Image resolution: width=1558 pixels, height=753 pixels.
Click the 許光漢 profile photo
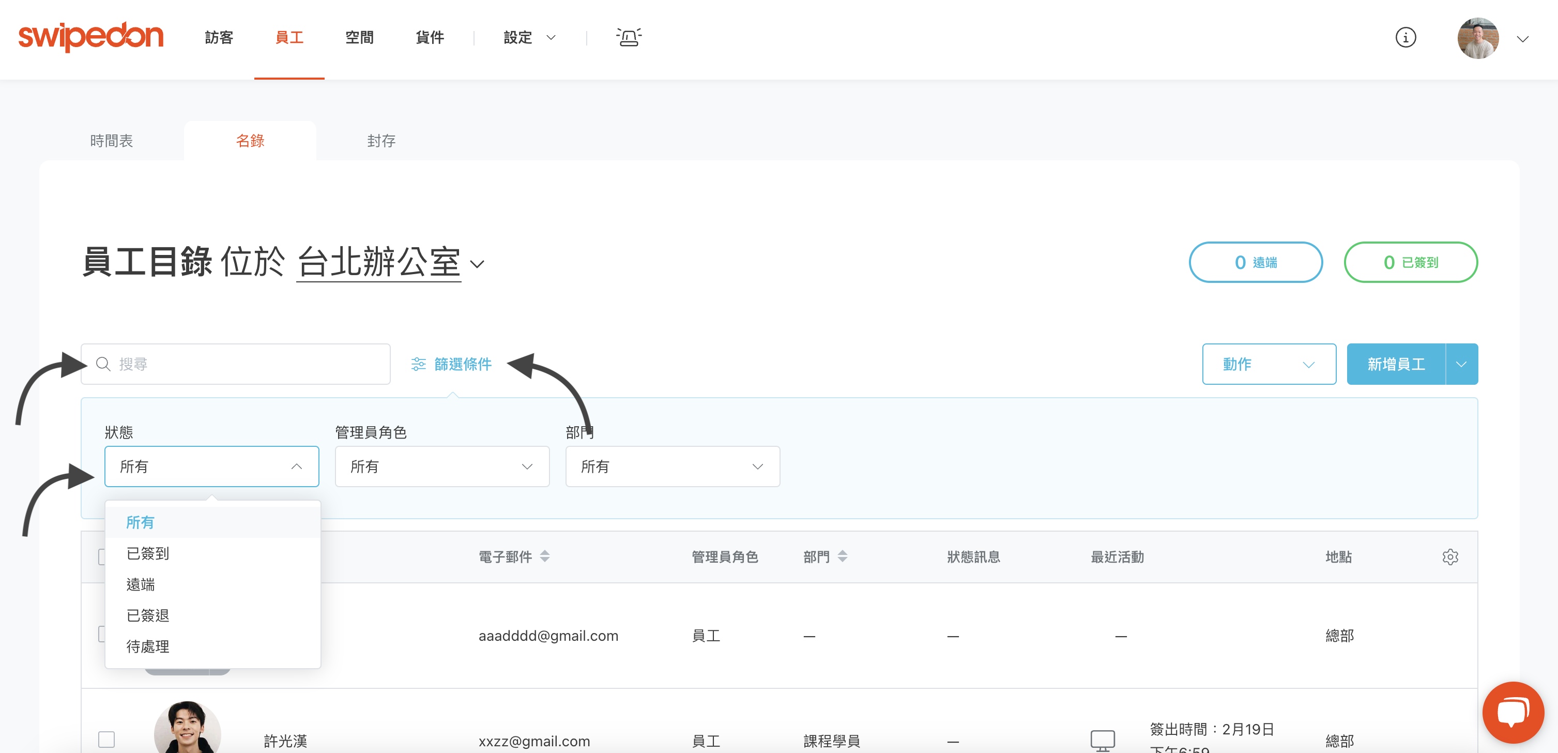(x=188, y=728)
